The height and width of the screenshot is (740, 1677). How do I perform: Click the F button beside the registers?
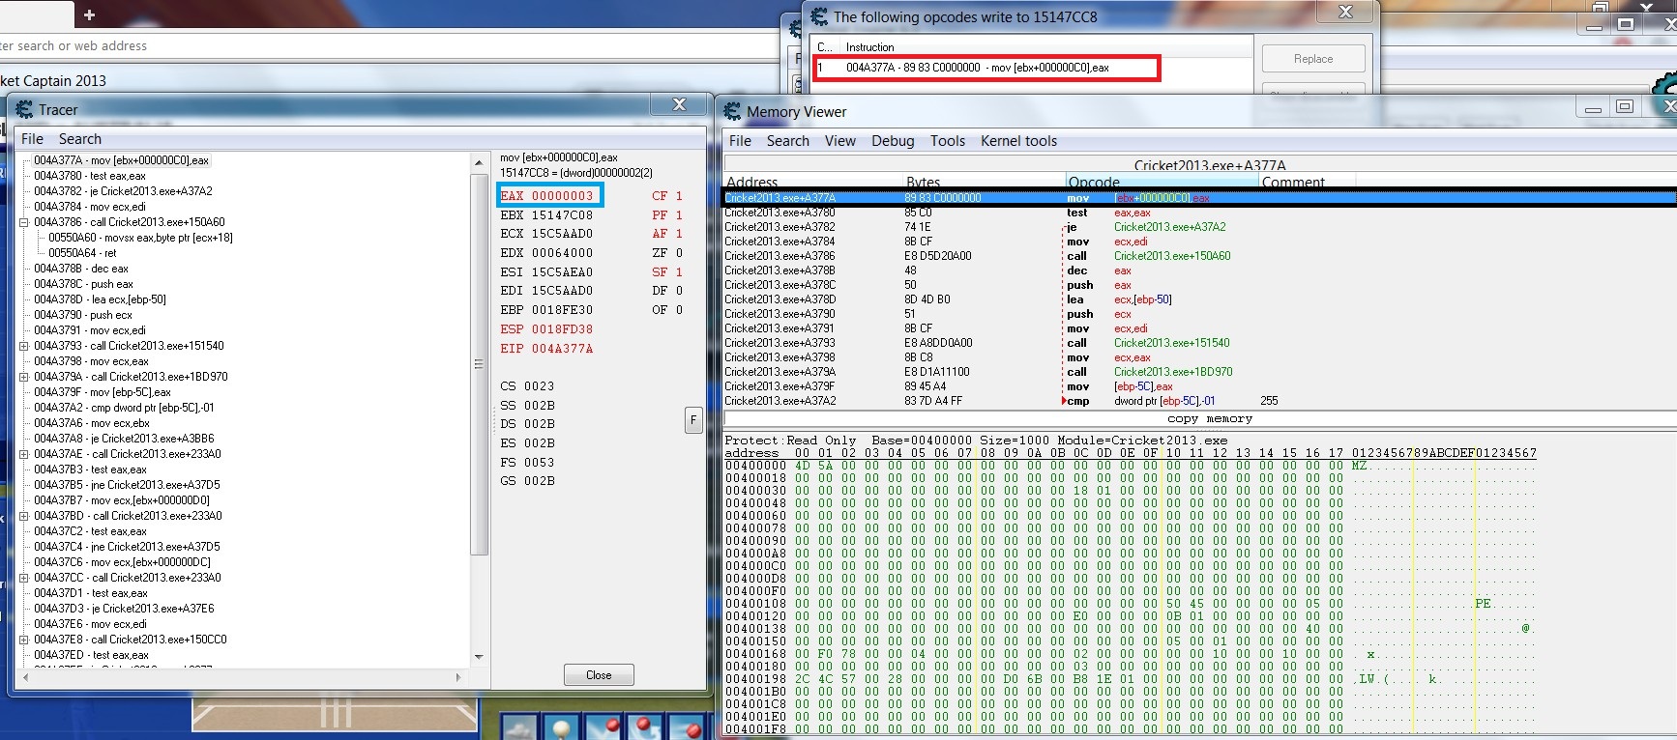692,420
